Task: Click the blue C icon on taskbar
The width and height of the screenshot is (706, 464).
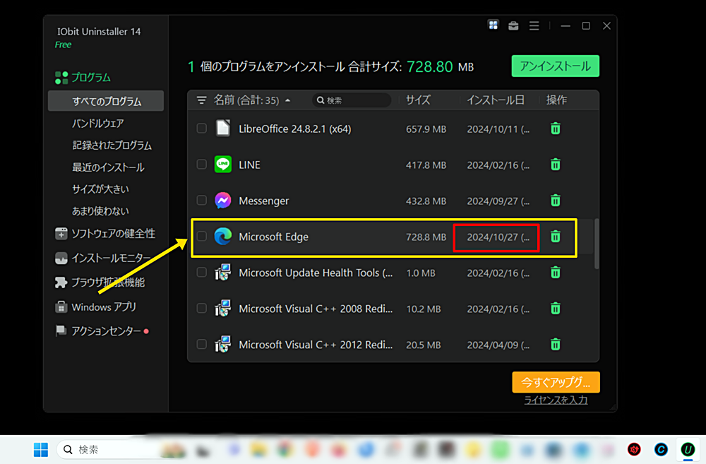Action: (x=661, y=450)
